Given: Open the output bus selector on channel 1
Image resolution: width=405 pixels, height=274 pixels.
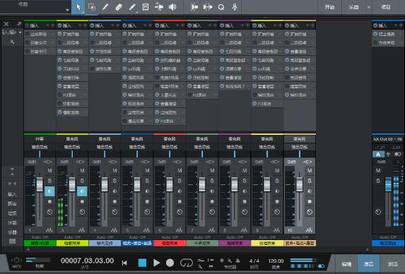Looking at the screenshot, I should pos(40,147).
